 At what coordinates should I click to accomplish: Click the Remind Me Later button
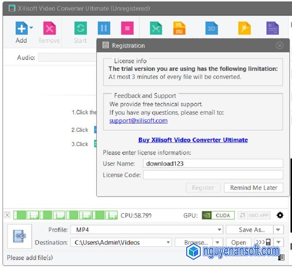point(254,188)
